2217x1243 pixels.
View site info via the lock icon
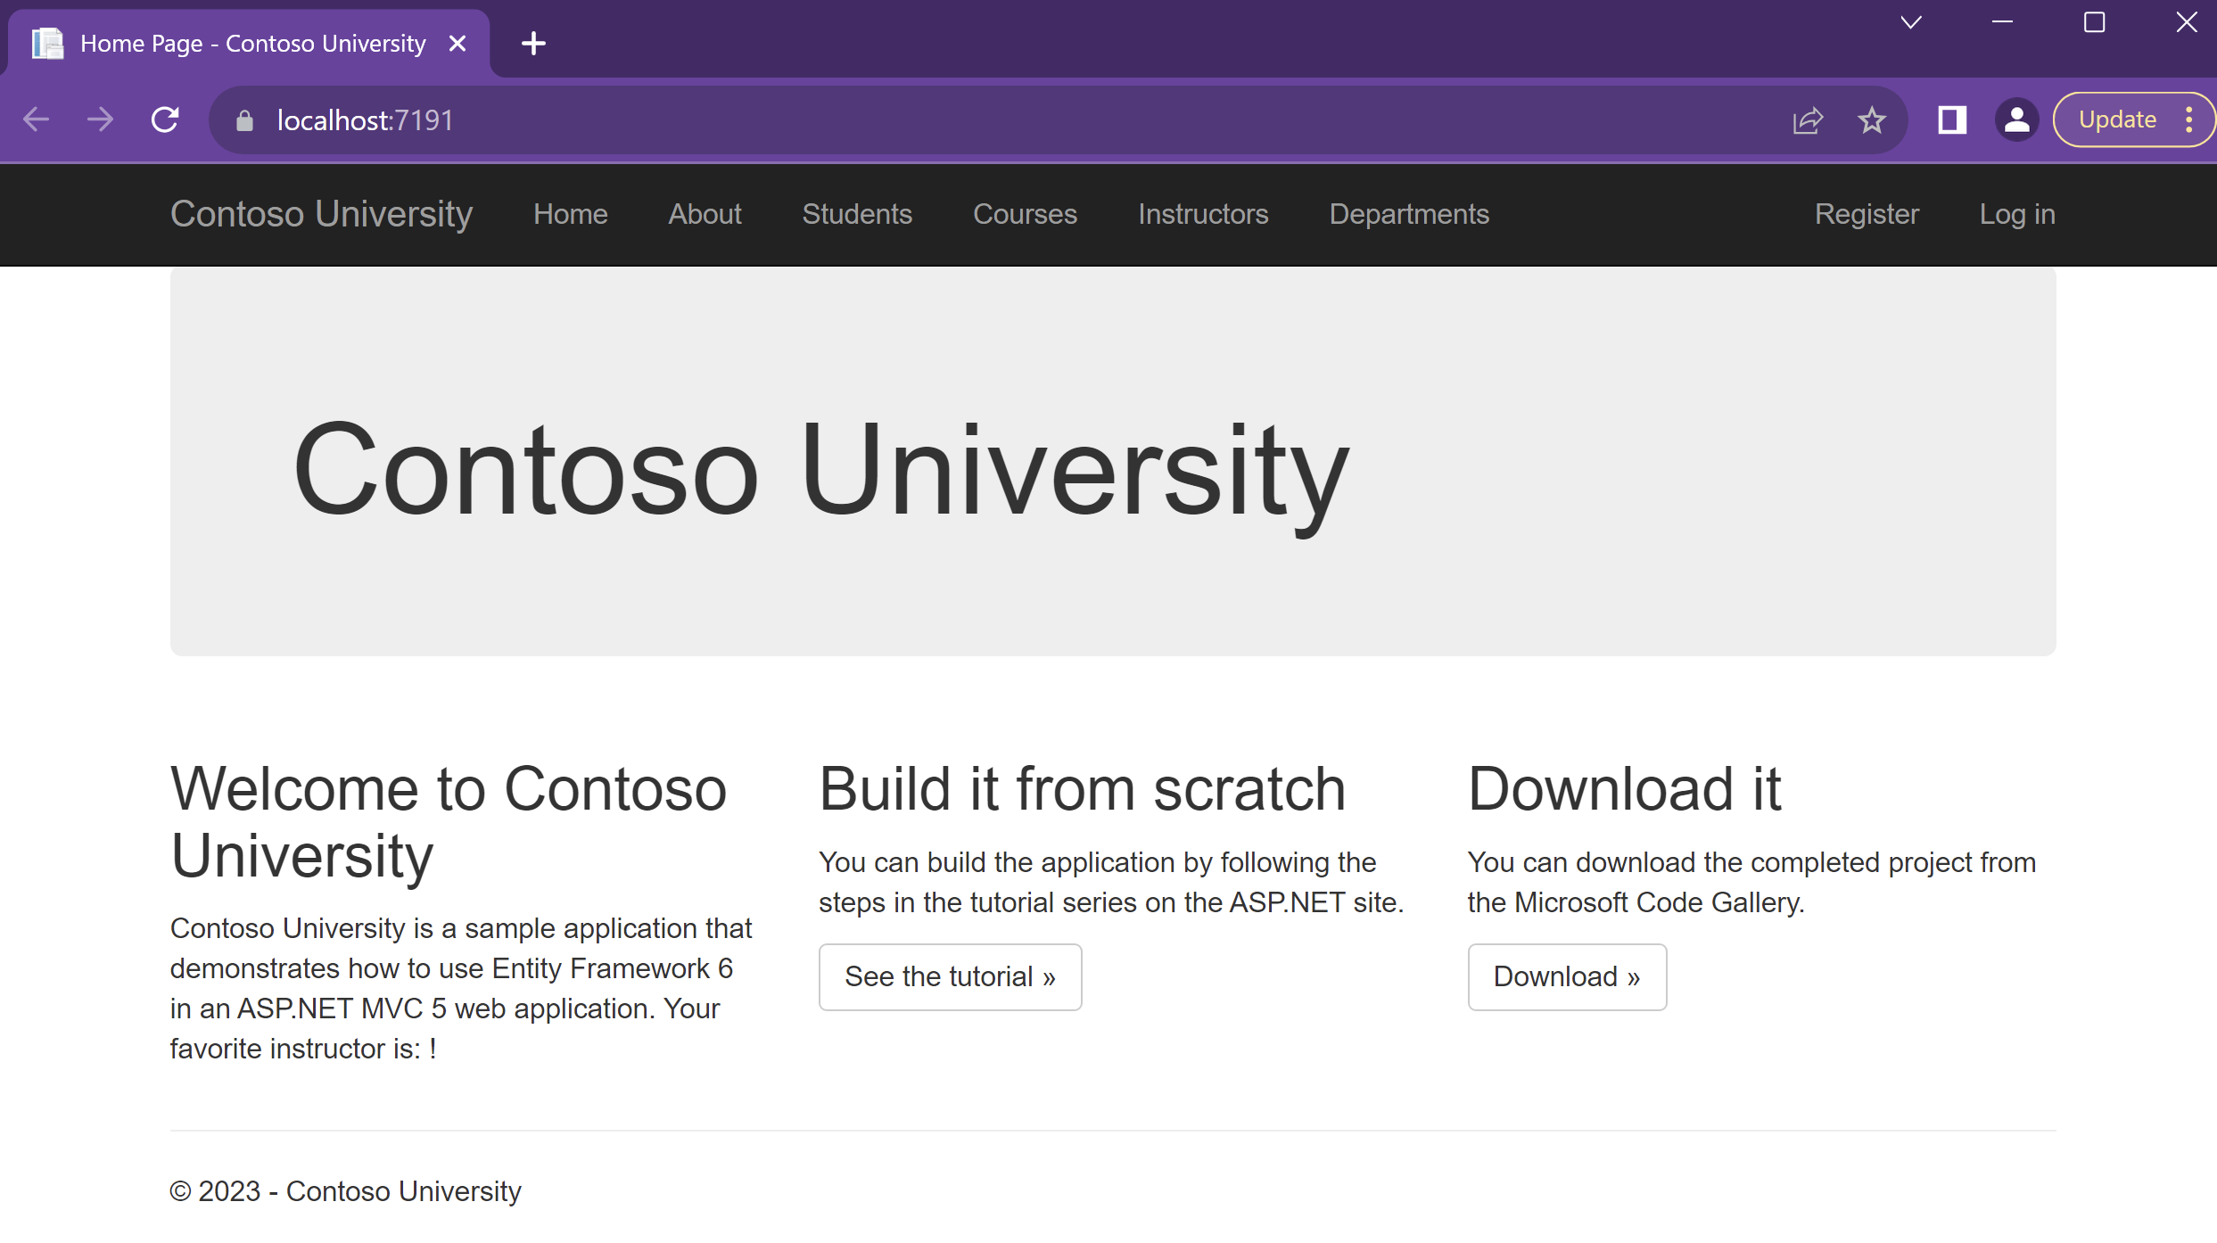tap(244, 119)
